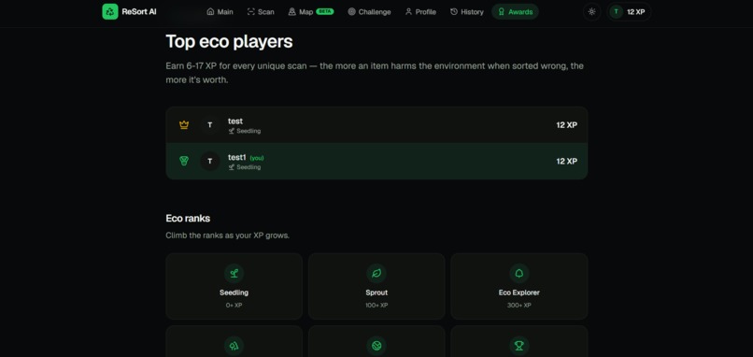Viewport: 753px width, 357px height.
Task: Open the Main tab
Action: 220,11
